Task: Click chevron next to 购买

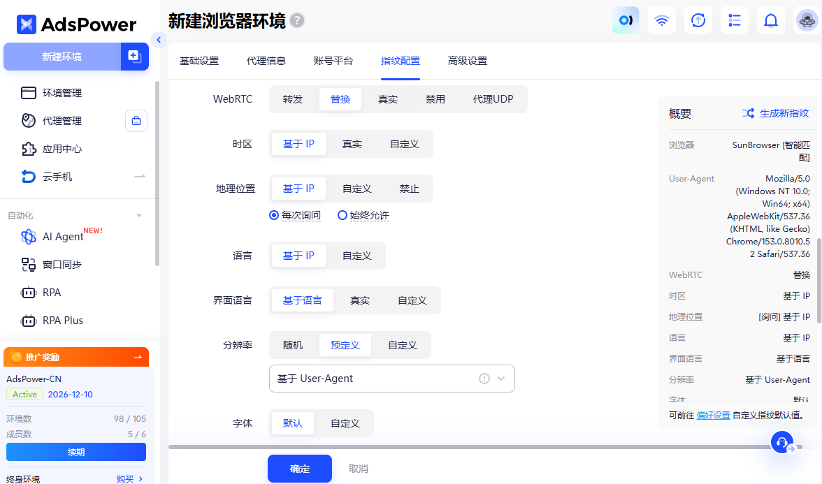Action: pos(140,479)
